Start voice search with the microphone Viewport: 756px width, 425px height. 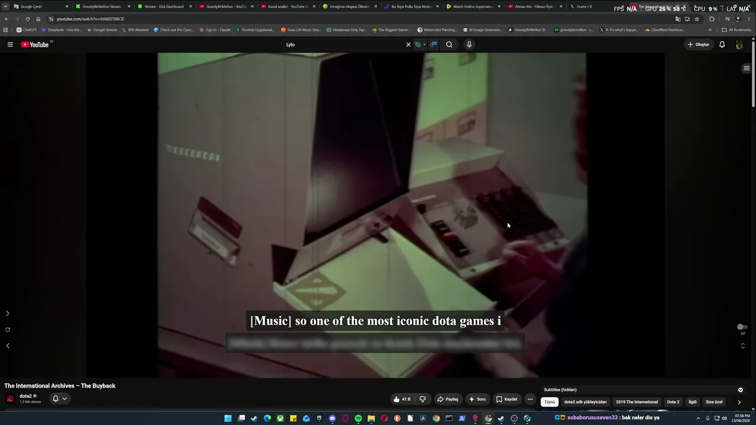click(x=469, y=44)
